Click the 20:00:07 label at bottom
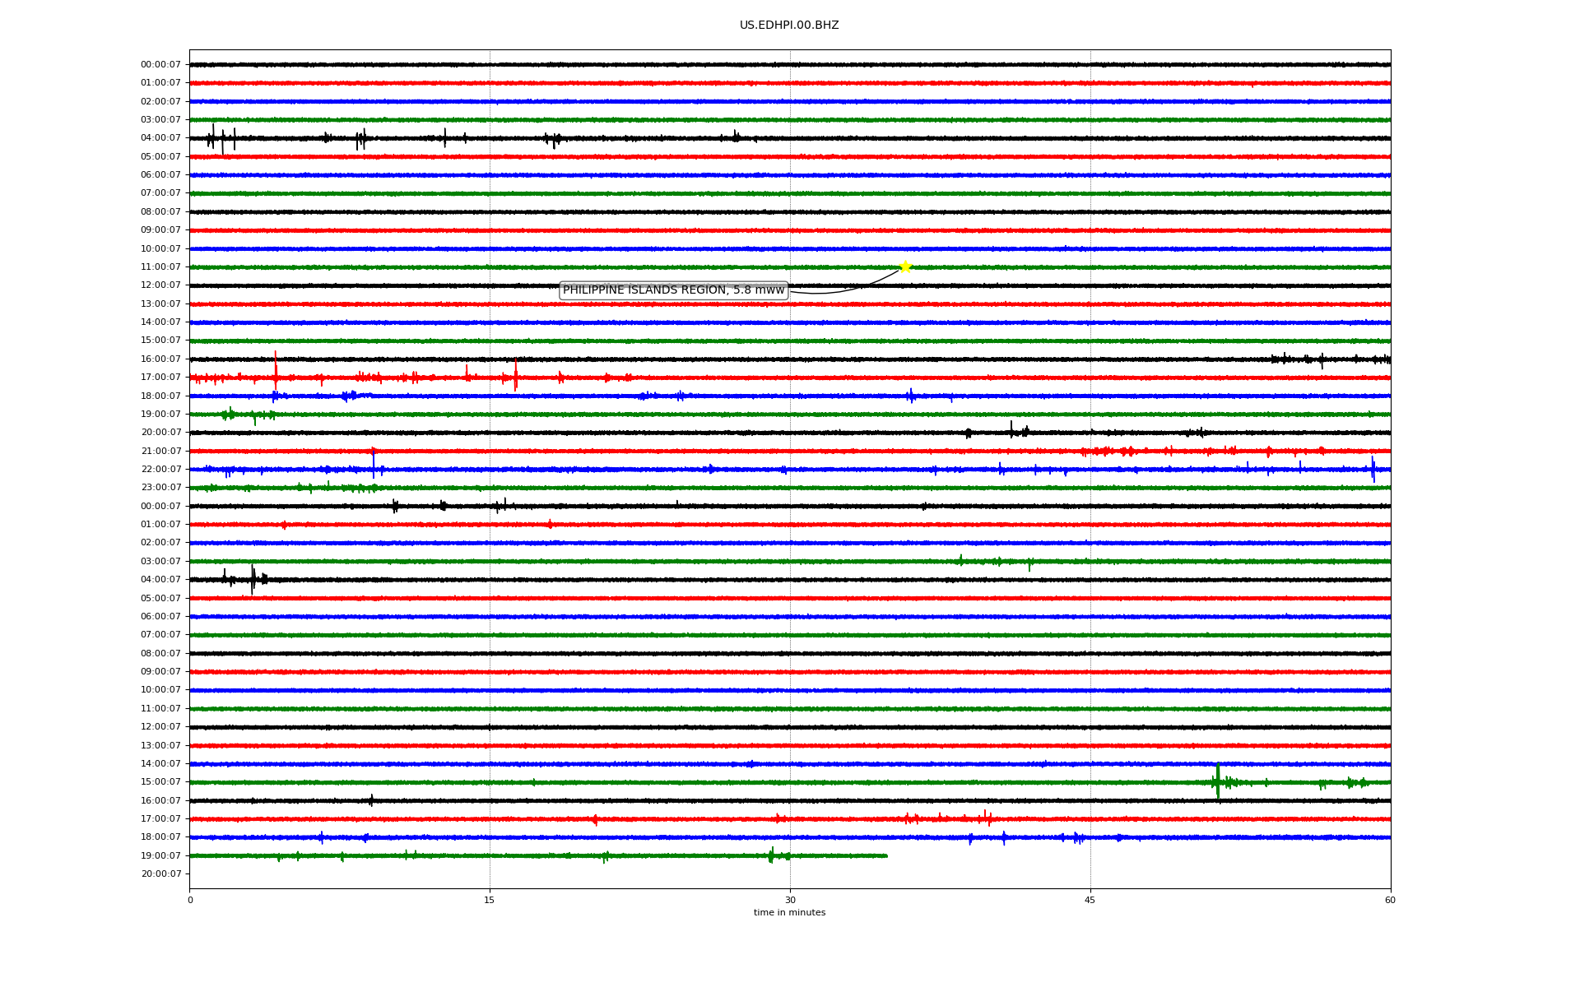The height and width of the screenshot is (987, 1580). tap(160, 874)
